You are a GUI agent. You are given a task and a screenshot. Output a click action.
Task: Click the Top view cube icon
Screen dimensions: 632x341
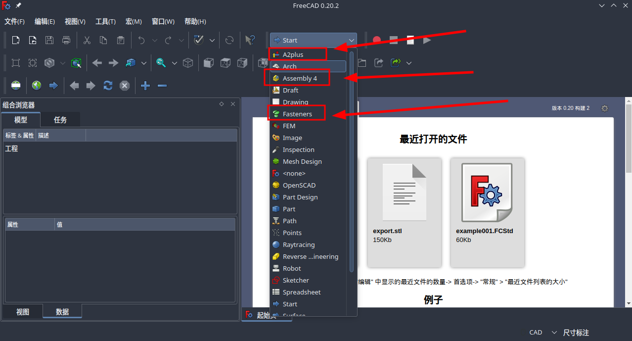(226, 63)
